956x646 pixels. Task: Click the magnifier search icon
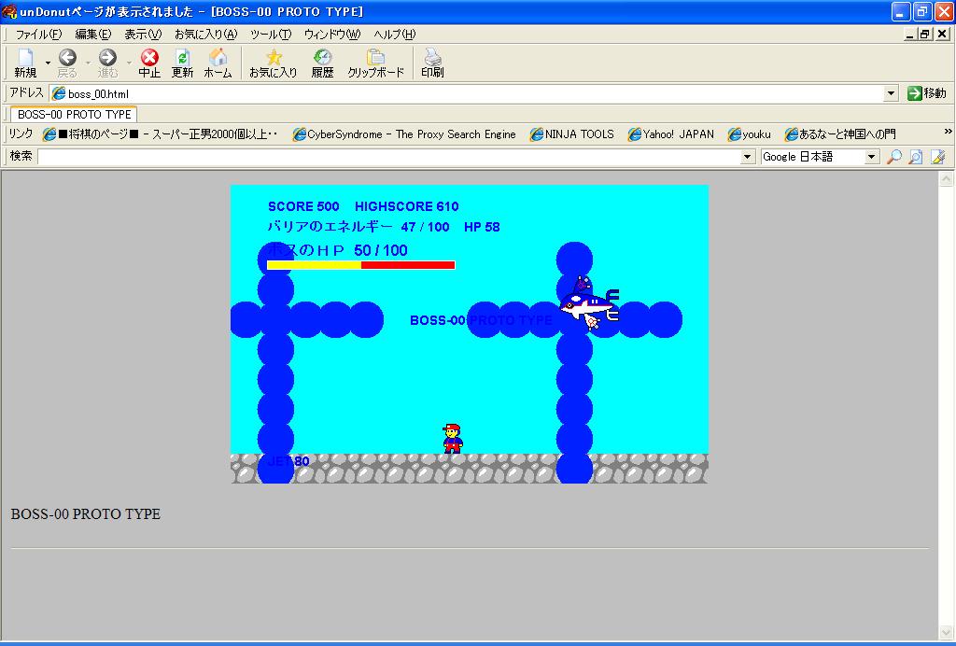click(893, 157)
